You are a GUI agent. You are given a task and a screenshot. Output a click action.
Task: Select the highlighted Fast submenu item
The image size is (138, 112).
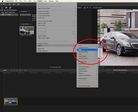(87, 50)
